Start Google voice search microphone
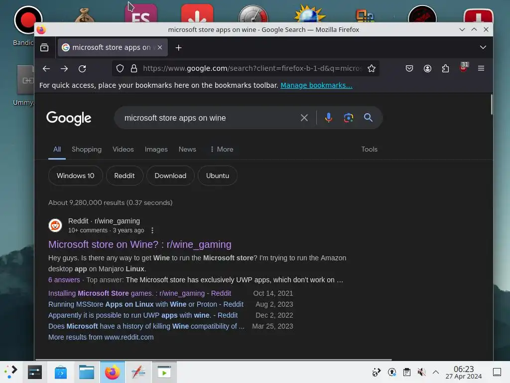Viewport: 510px width, 383px height. click(329, 118)
